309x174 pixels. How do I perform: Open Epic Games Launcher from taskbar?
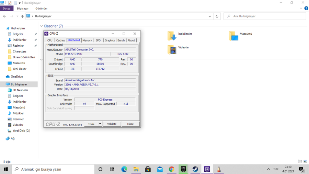coord(183,169)
